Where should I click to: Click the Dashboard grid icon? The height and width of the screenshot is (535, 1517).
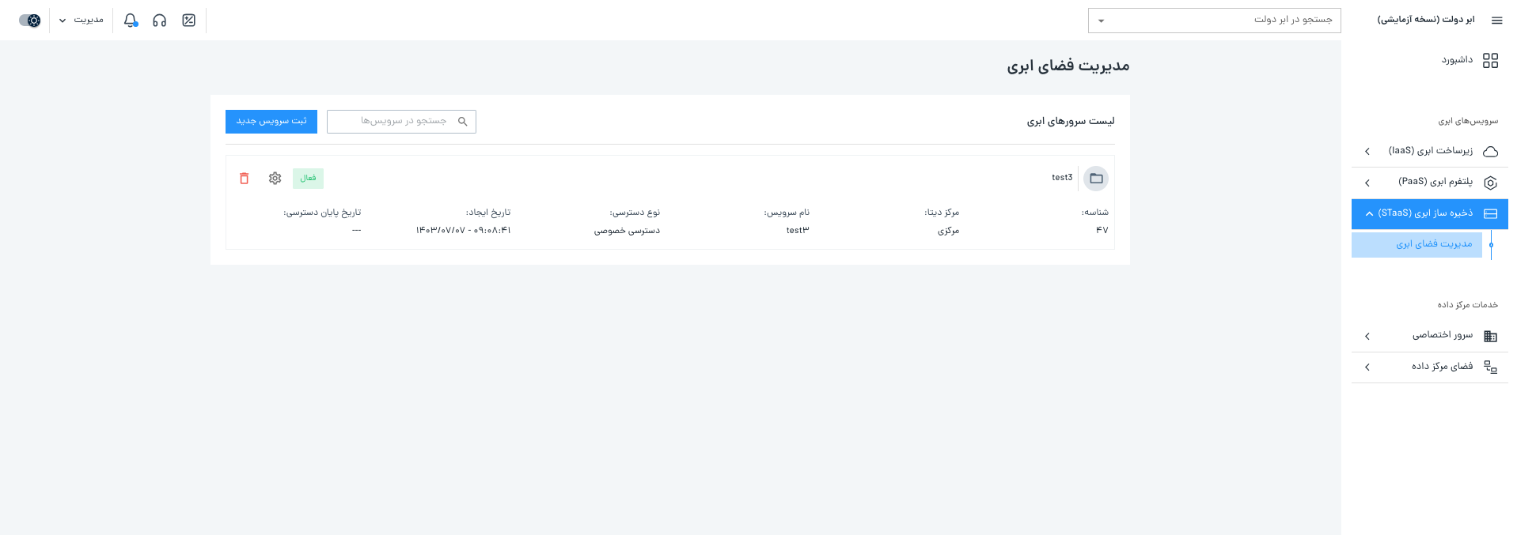point(1490,61)
